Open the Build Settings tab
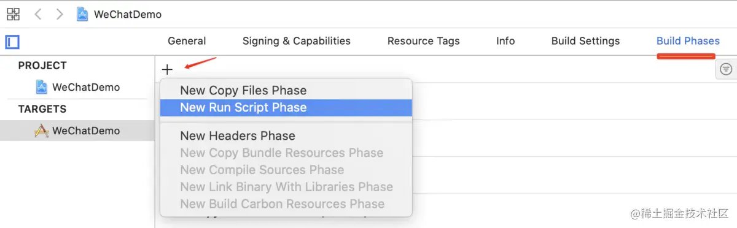 point(585,41)
